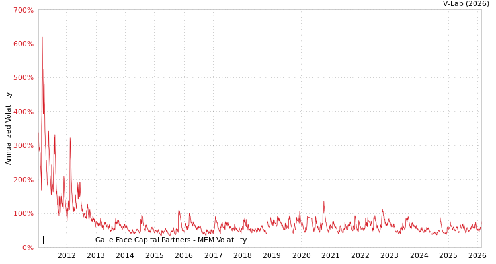Click the 100% y-axis label
The width and height of the screenshot is (496, 264).
point(23,213)
